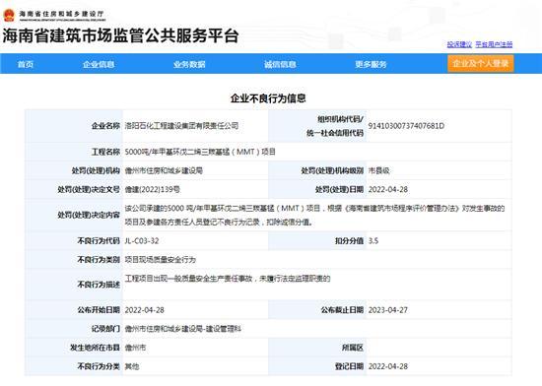
Task: Click description text 工程项目出现一般质量安全生产责任事故
Action: pos(188,279)
